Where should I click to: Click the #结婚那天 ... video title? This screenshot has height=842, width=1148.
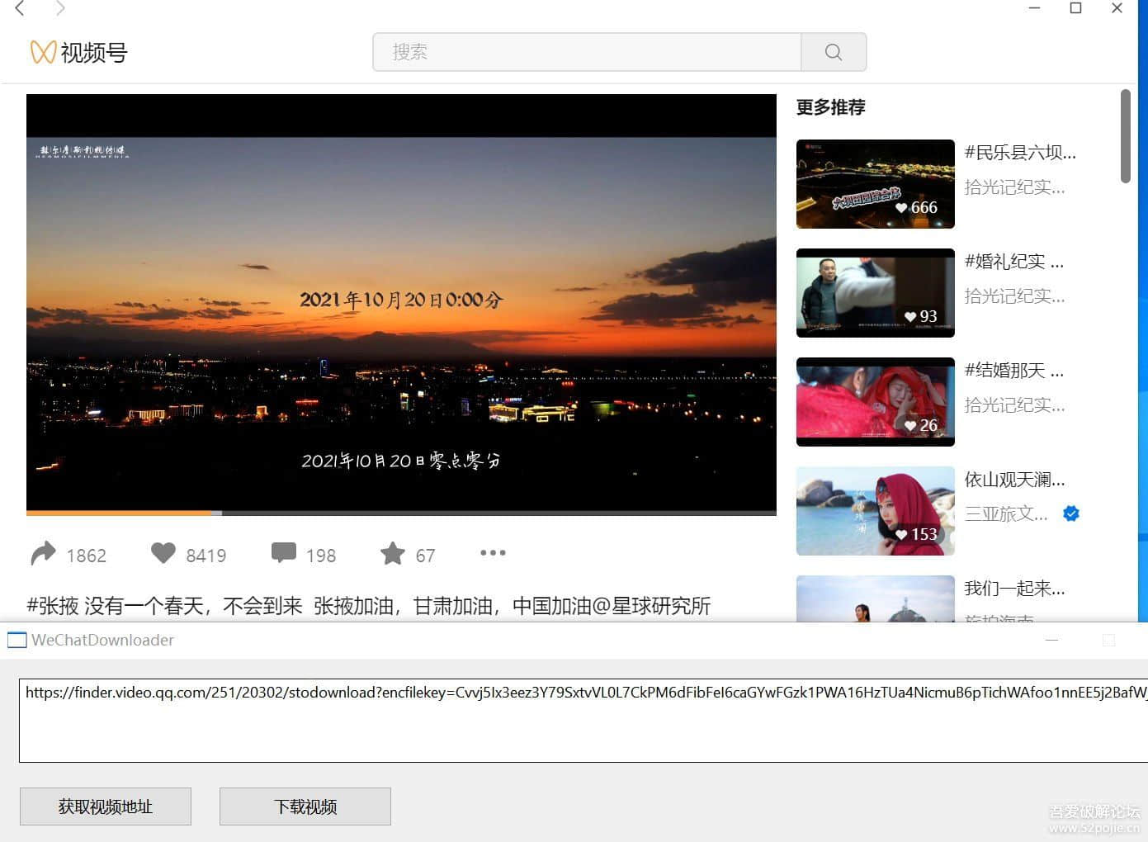(x=1014, y=371)
